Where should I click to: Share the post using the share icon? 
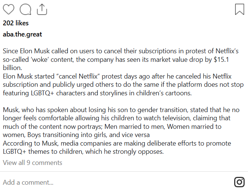[x=42, y=9]
